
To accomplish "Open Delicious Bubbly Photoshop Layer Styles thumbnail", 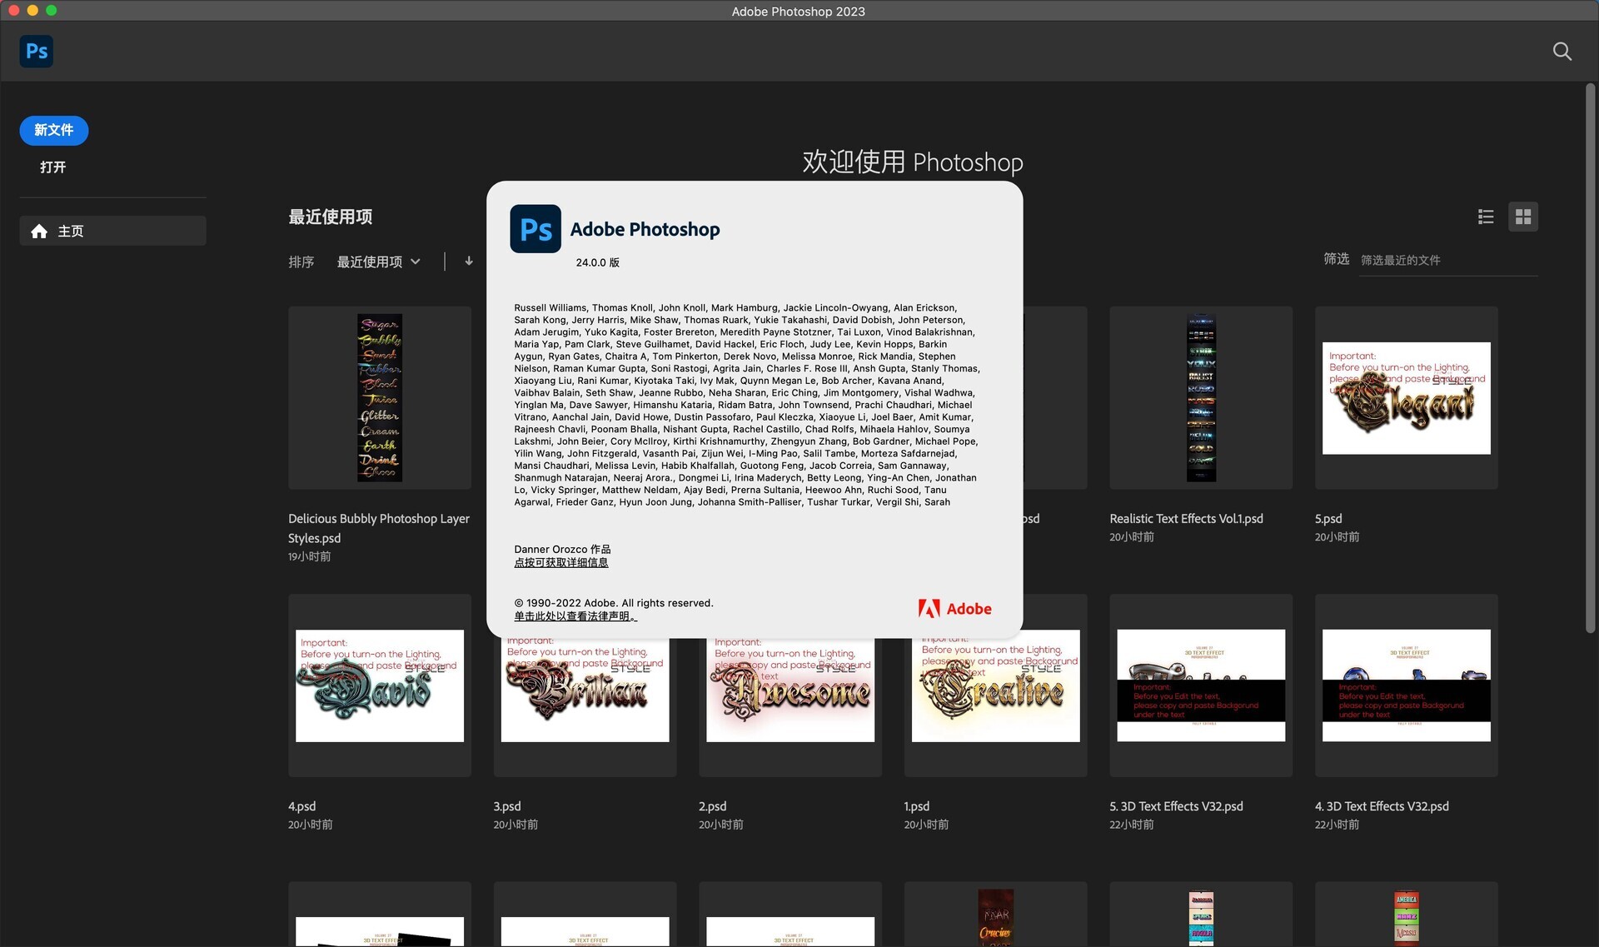I will click(380, 397).
